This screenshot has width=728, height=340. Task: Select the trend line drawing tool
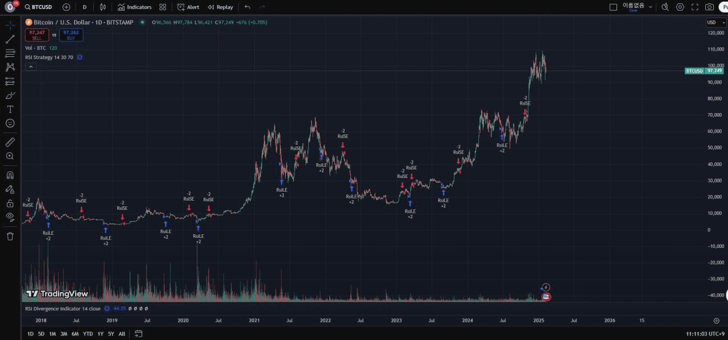click(x=10, y=39)
